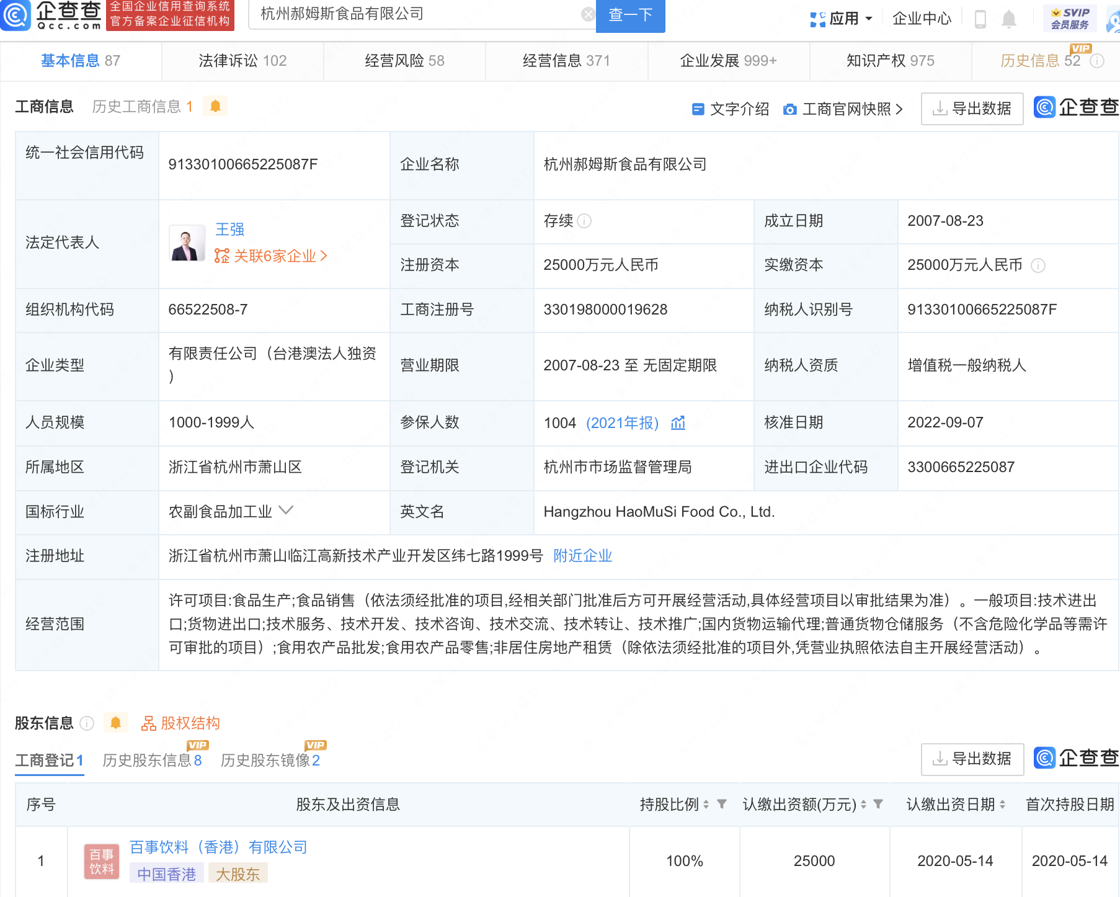This screenshot has width=1120, height=897.
Task: Click the 百事饮料 shareholder logo
Action: (x=102, y=862)
